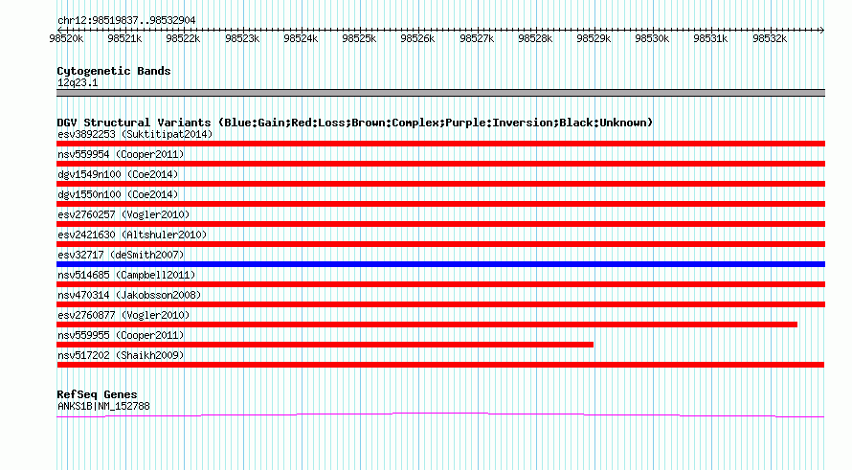This screenshot has width=852, height=470.
Task: Click the 98527k ruler tick label
Action: point(477,38)
